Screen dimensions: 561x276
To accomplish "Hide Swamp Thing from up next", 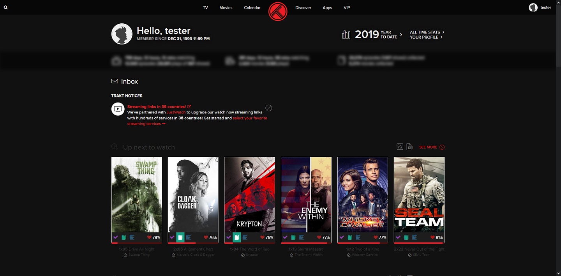I will (125, 255).
